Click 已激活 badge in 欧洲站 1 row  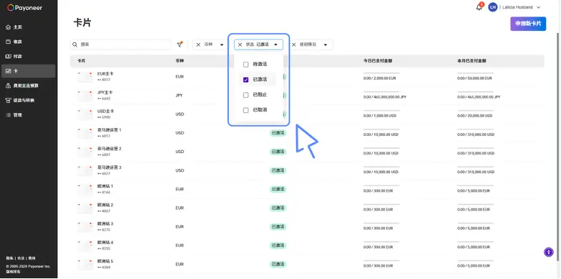[278, 189]
